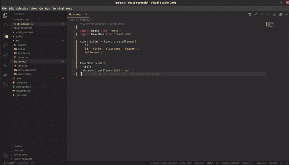The width and height of the screenshot is (289, 165).
Task: Open the Terminal menu
Action: (58, 8)
